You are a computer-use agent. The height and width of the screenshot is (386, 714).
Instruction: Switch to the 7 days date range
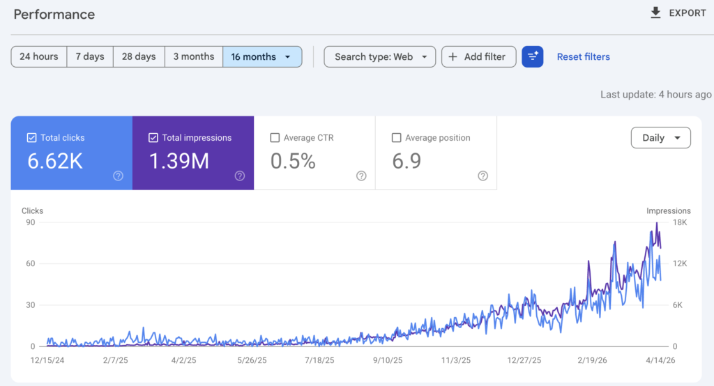pos(90,57)
